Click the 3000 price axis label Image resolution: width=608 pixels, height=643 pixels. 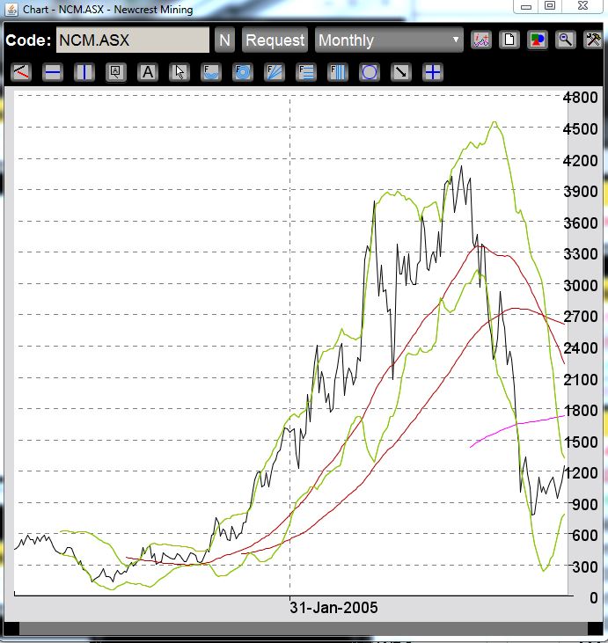coord(580,285)
